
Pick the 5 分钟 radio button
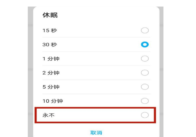point(145,87)
